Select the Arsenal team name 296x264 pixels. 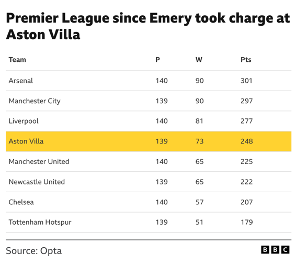pos(21,81)
